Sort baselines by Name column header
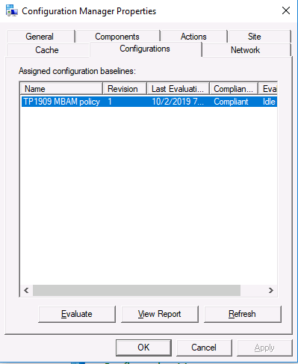The image size is (298, 364). [61, 89]
